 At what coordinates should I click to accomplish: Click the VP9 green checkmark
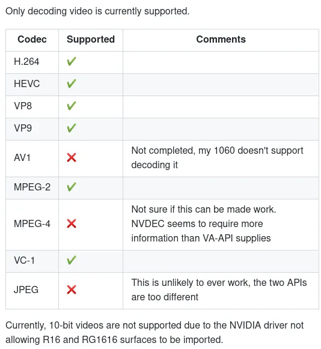[72, 128]
